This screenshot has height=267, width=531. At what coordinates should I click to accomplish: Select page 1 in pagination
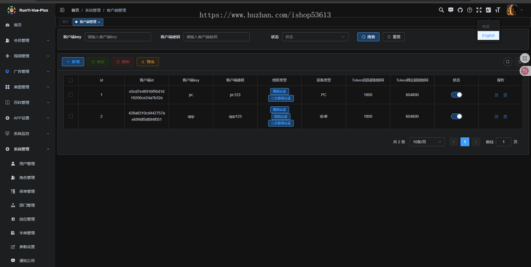(465, 142)
